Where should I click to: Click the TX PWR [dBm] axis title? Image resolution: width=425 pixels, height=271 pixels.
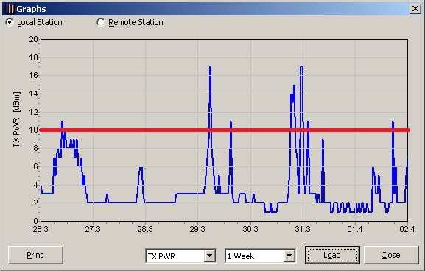(x=16, y=119)
